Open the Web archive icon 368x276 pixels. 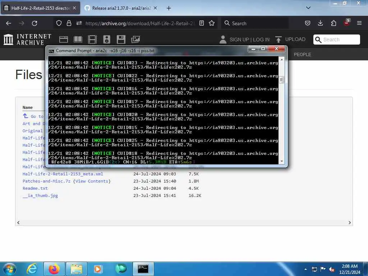point(64,40)
